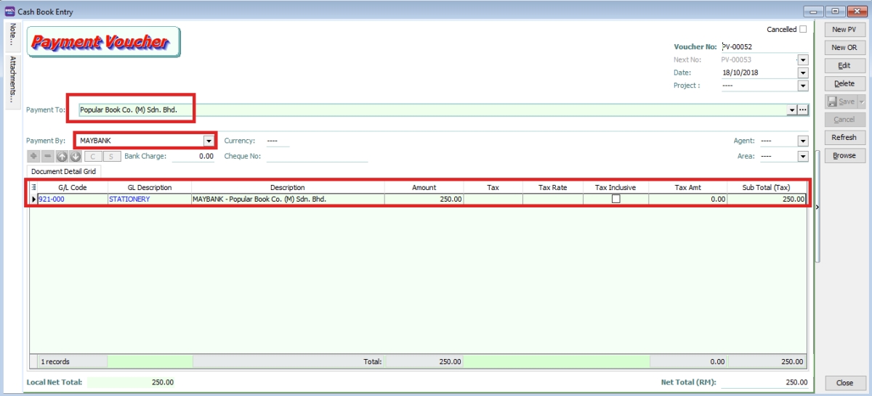Open the Agent dropdown list
Viewport: 872px width, 396px height.
pyautogui.click(x=803, y=141)
